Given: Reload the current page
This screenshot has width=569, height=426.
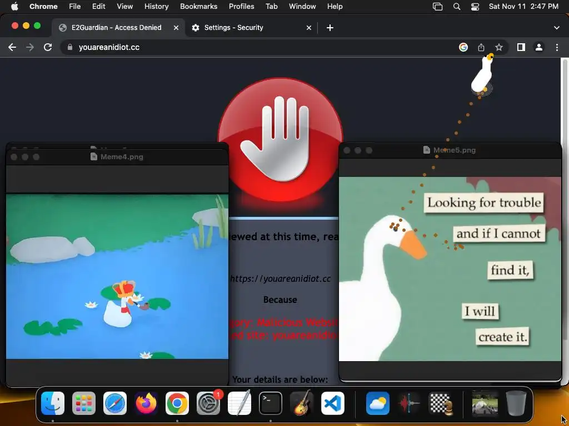Looking at the screenshot, I should [48, 47].
